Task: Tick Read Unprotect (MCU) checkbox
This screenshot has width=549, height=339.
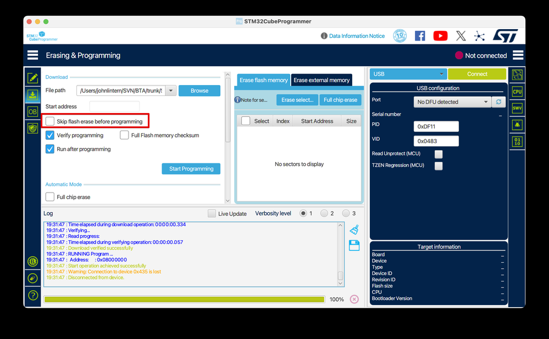Action: coord(439,154)
